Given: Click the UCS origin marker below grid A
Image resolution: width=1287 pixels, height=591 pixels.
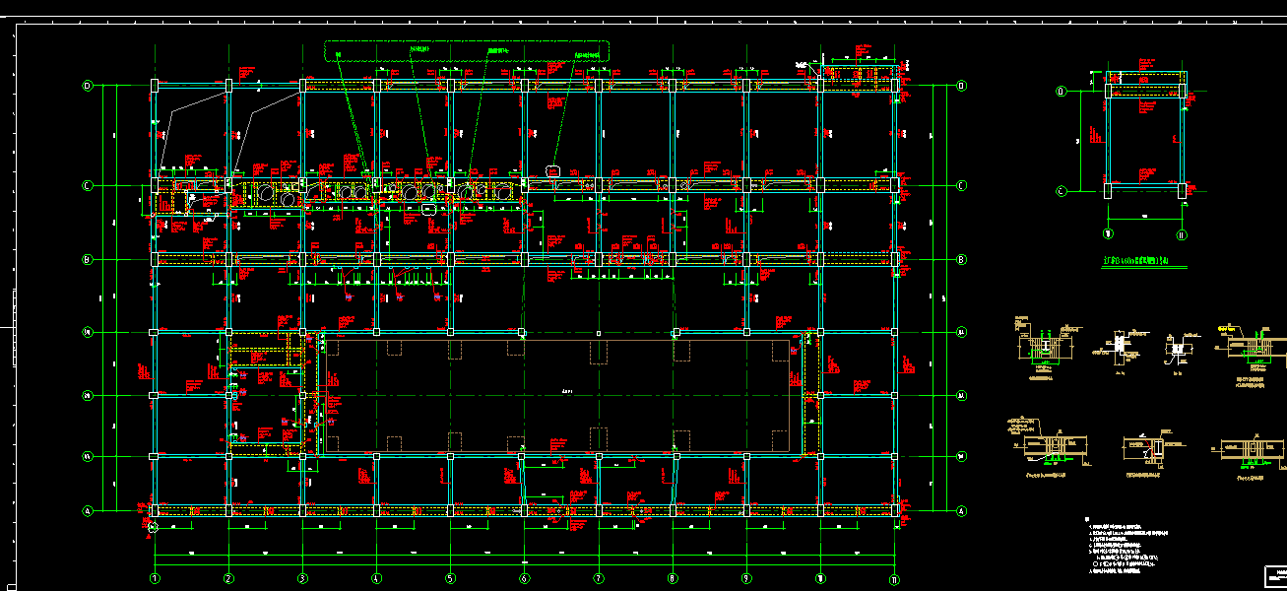Looking at the screenshot, I should point(153,527).
